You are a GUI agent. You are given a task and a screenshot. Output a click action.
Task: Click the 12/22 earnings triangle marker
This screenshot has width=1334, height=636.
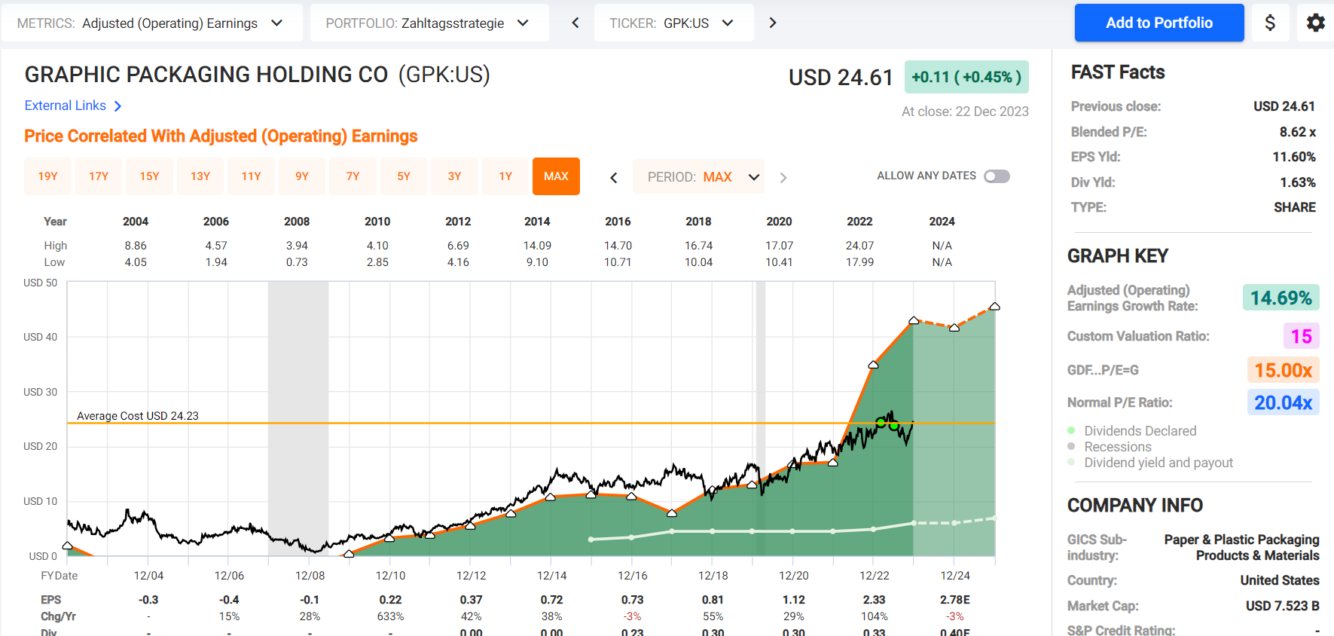click(x=873, y=365)
